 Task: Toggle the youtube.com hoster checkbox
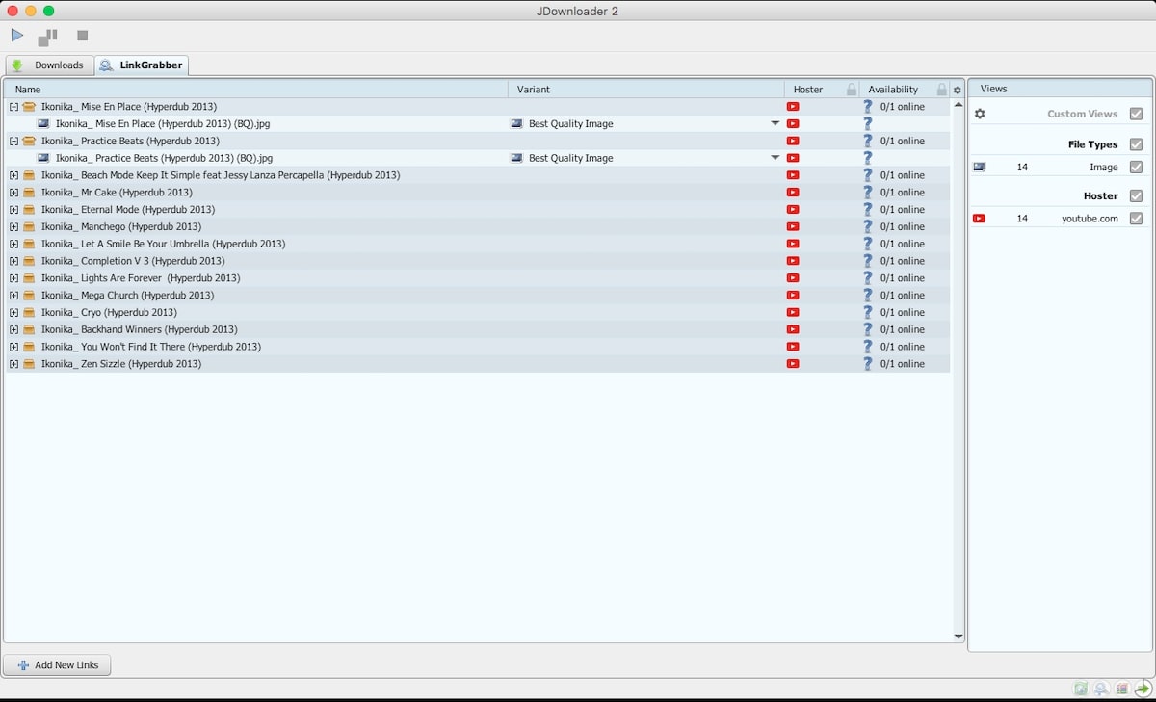[x=1136, y=219]
